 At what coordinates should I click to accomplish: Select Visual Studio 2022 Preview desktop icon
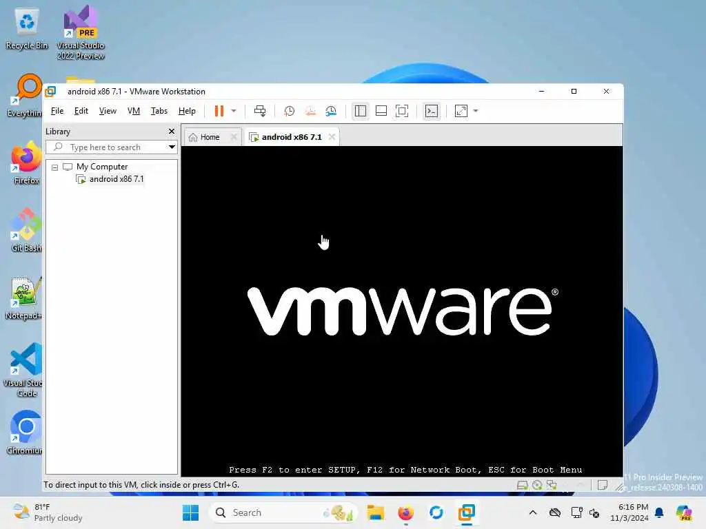(81, 33)
